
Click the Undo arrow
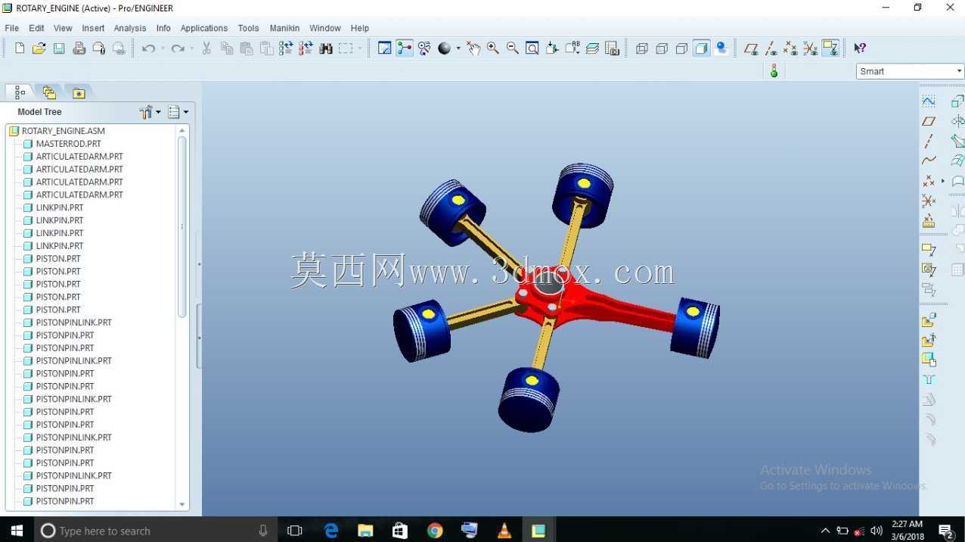point(148,48)
